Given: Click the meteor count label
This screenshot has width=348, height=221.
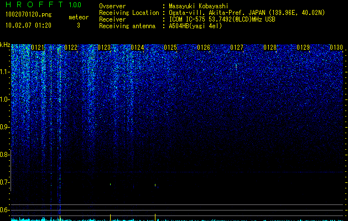Looking at the screenshot, I should [x=79, y=17].
